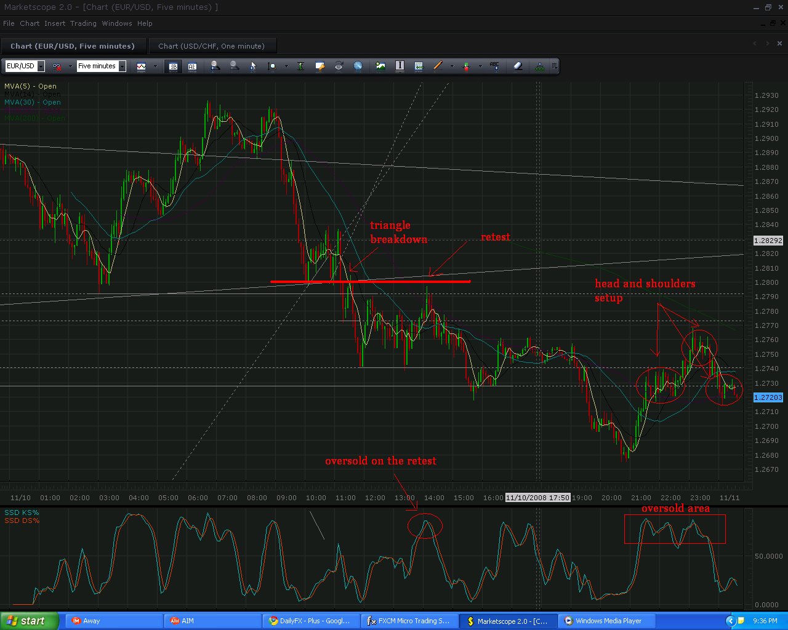
Task: Select the eraser tool
Action: pyautogui.click(x=518, y=66)
